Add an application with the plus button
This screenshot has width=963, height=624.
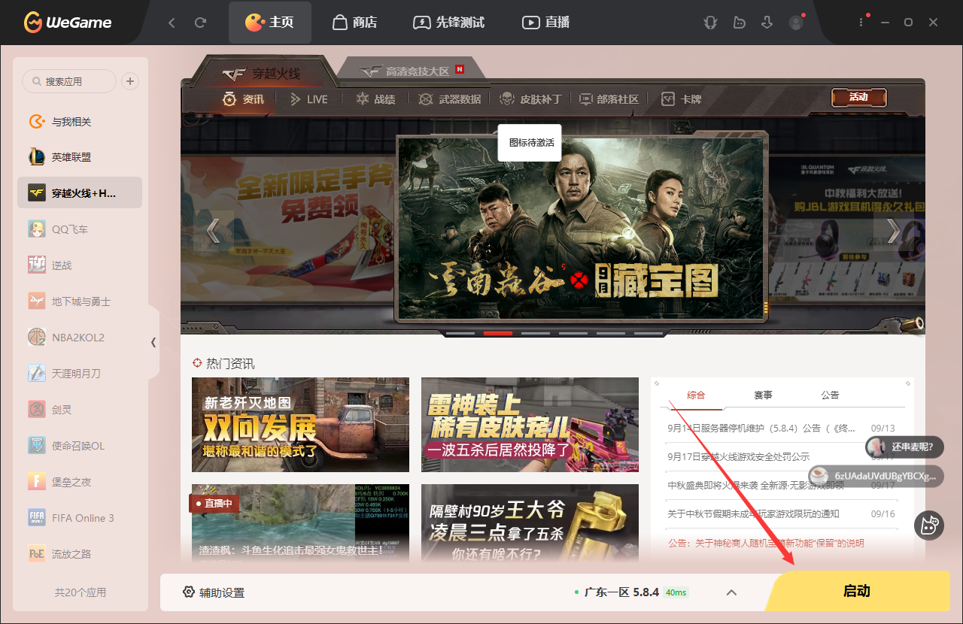click(130, 81)
